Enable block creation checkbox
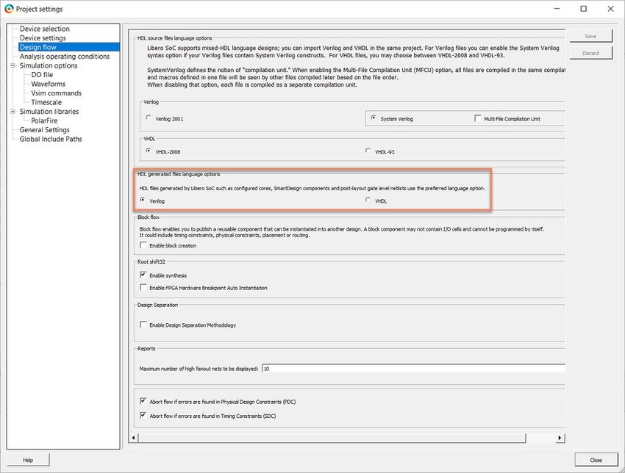Screen dimensions: 625x473 point(143,245)
